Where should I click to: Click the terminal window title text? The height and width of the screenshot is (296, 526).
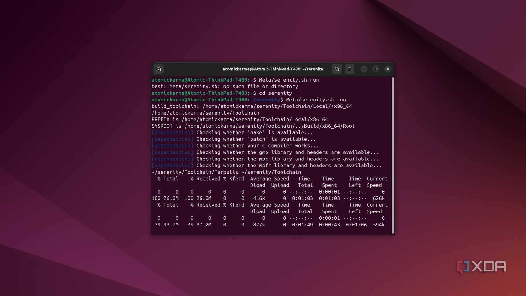point(273,69)
